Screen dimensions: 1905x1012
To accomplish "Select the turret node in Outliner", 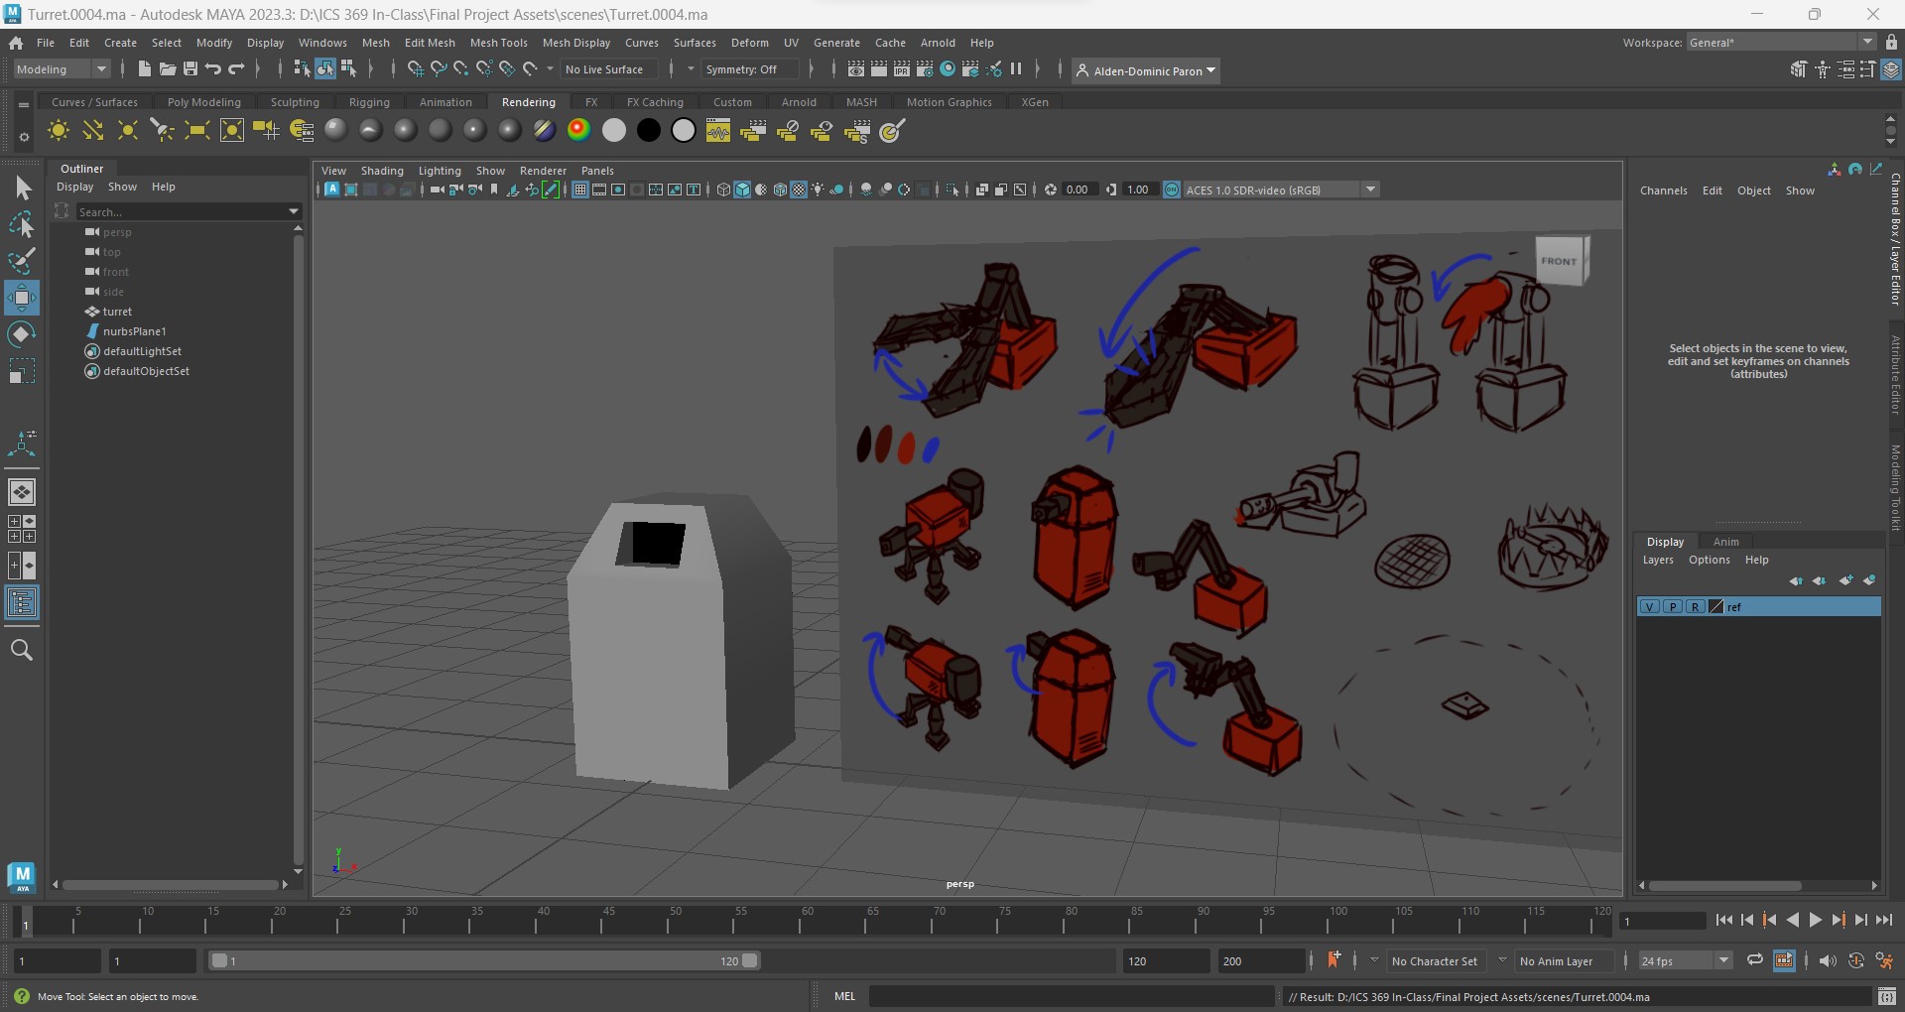I will (117, 312).
